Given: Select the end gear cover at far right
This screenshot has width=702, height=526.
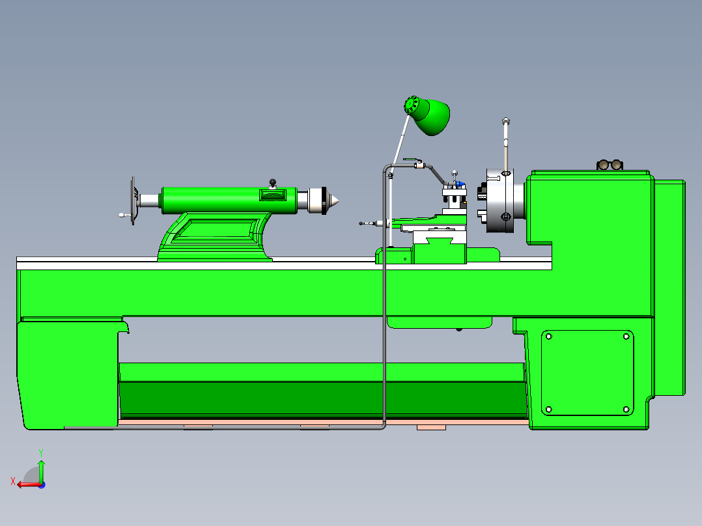Looking at the screenshot, I should (x=670, y=287).
